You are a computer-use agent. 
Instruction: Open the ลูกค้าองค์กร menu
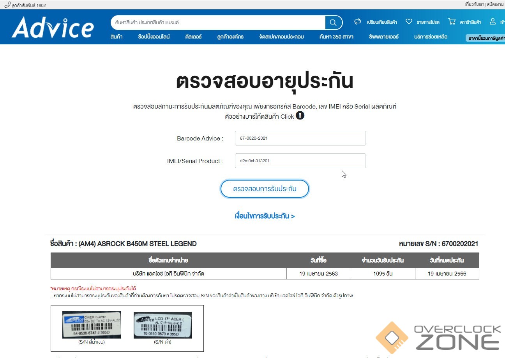pos(230,37)
